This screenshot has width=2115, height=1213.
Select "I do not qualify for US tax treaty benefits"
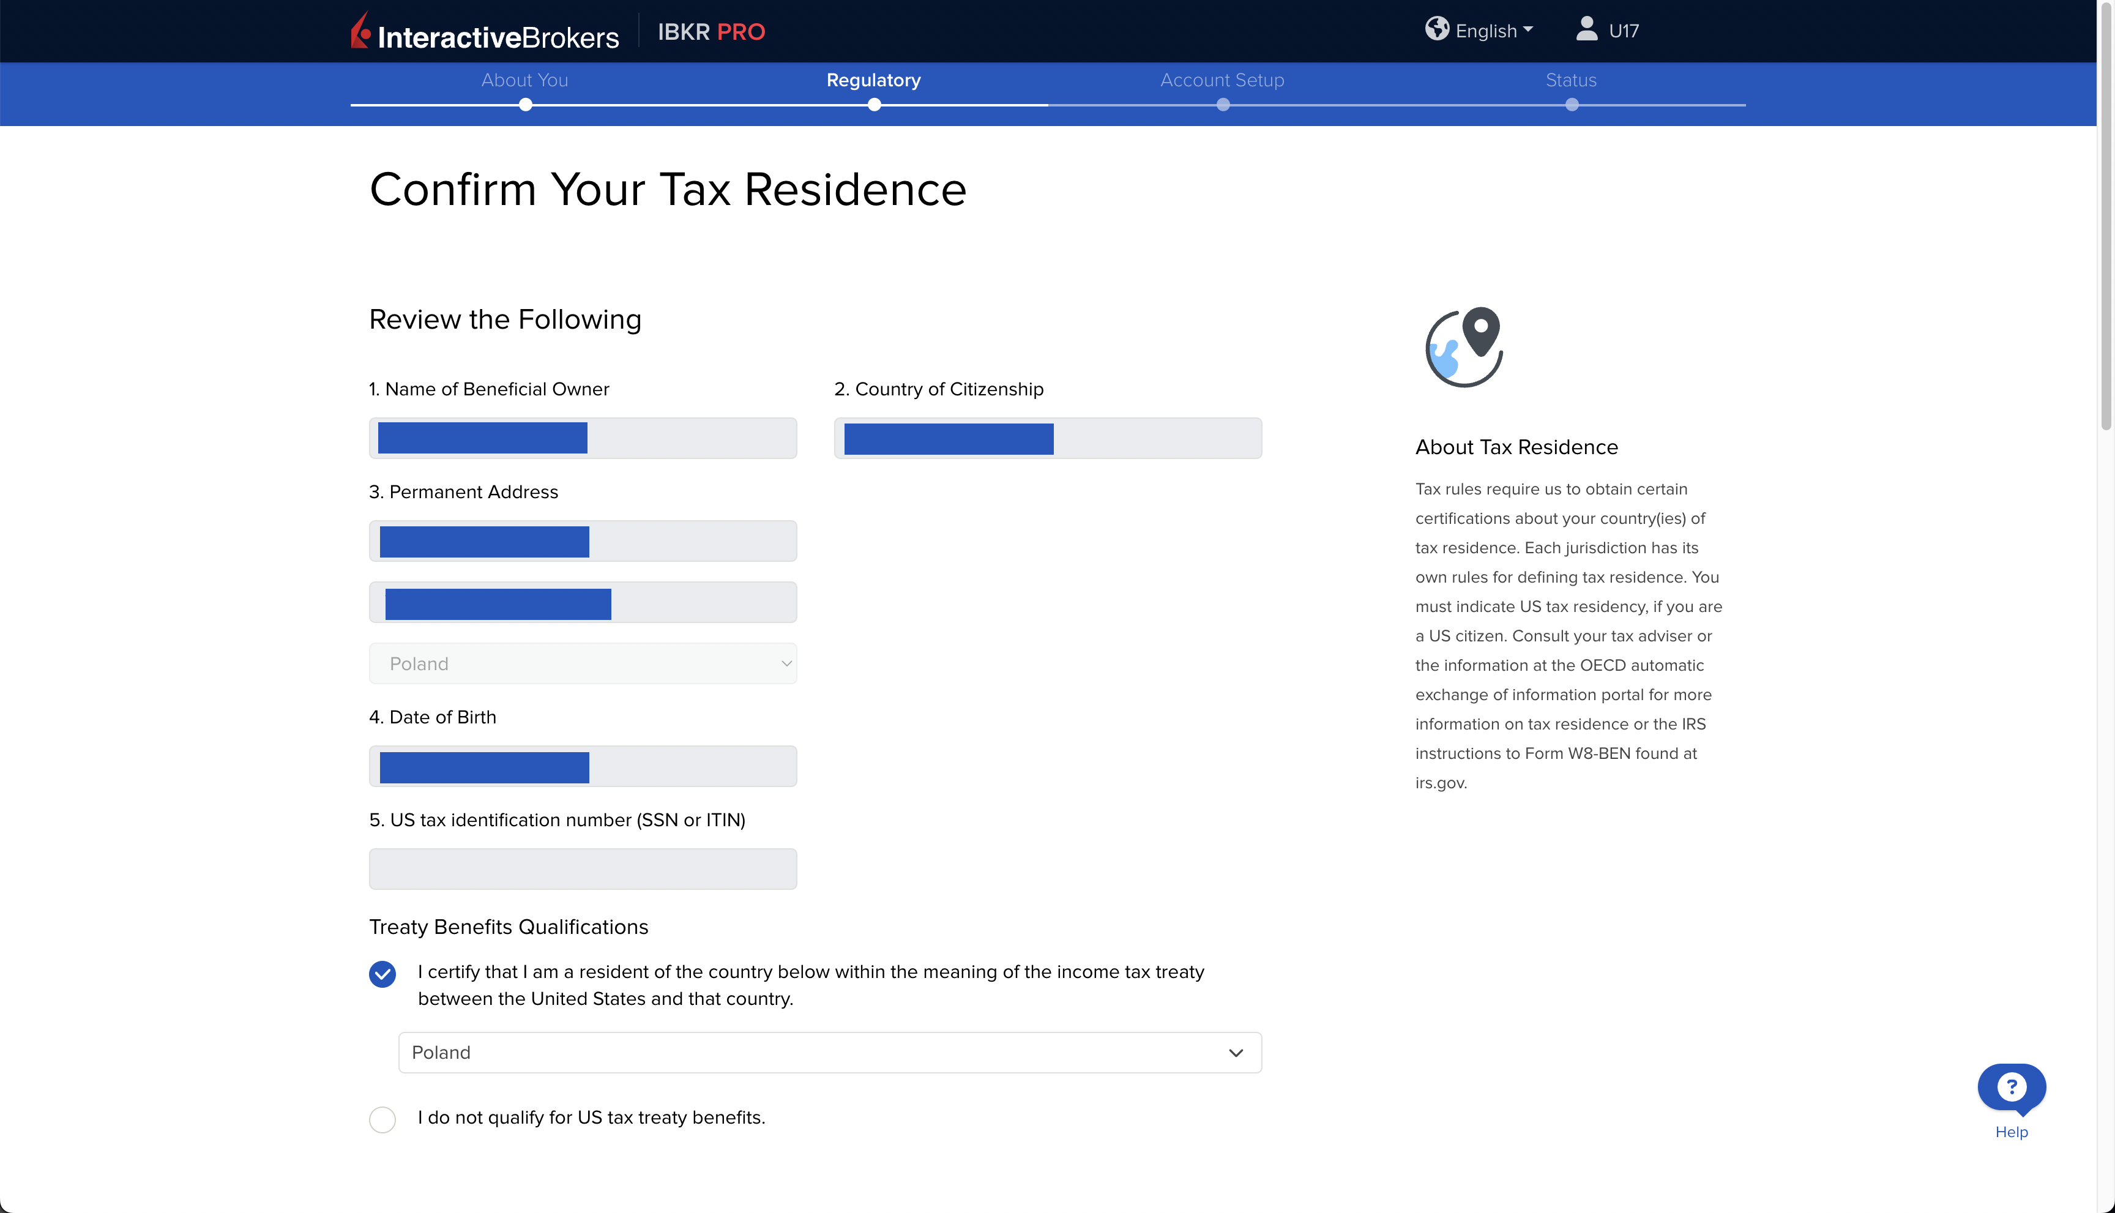coord(382,1119)
